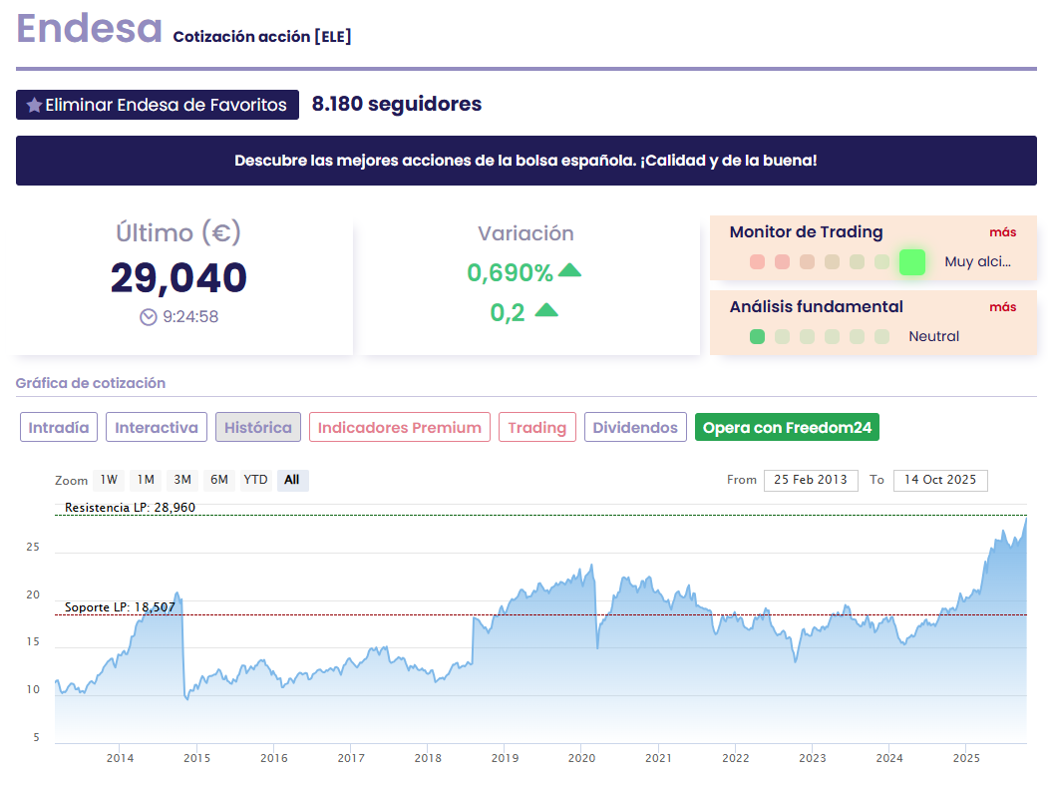Click the bright green Monitor de Trading indicator

point(911,262)
